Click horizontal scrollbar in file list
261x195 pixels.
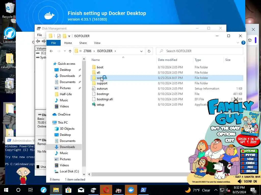pos(140,174)
